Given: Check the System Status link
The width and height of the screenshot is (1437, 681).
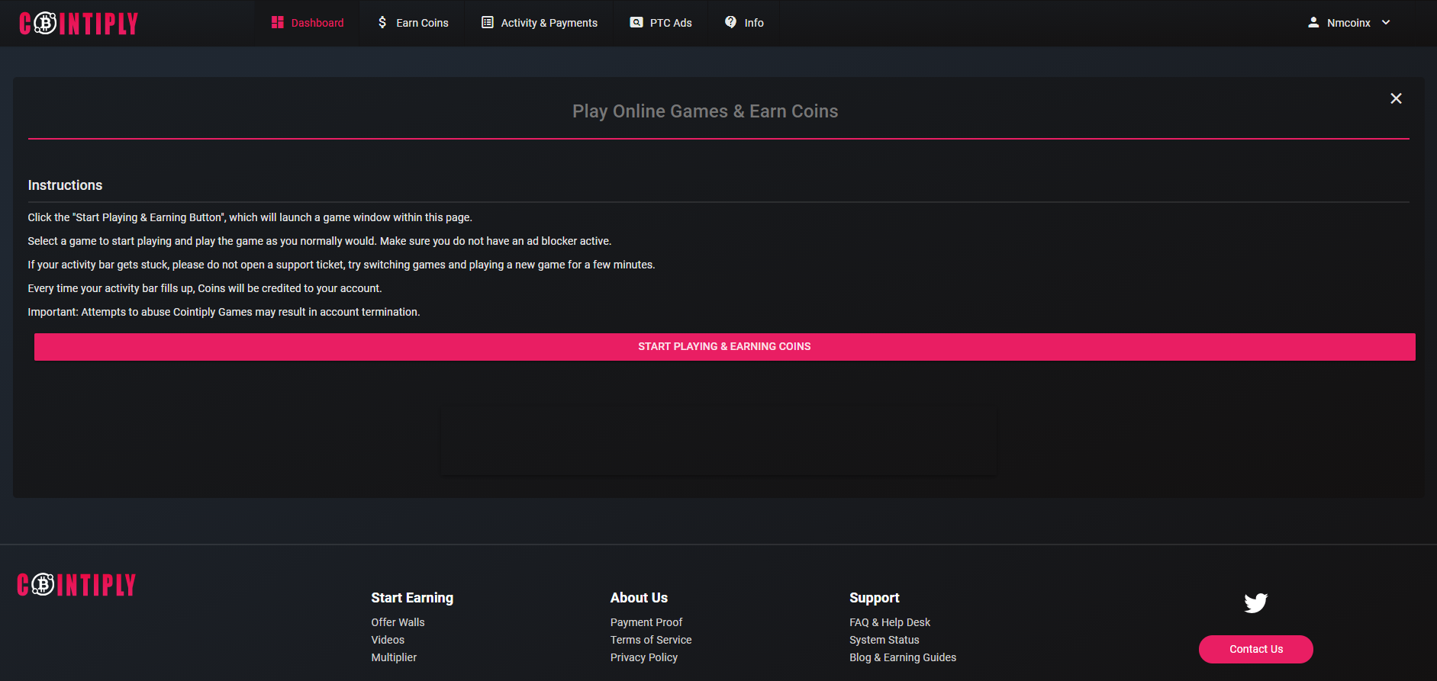Looking at the screenshot, I should point(884,640).
